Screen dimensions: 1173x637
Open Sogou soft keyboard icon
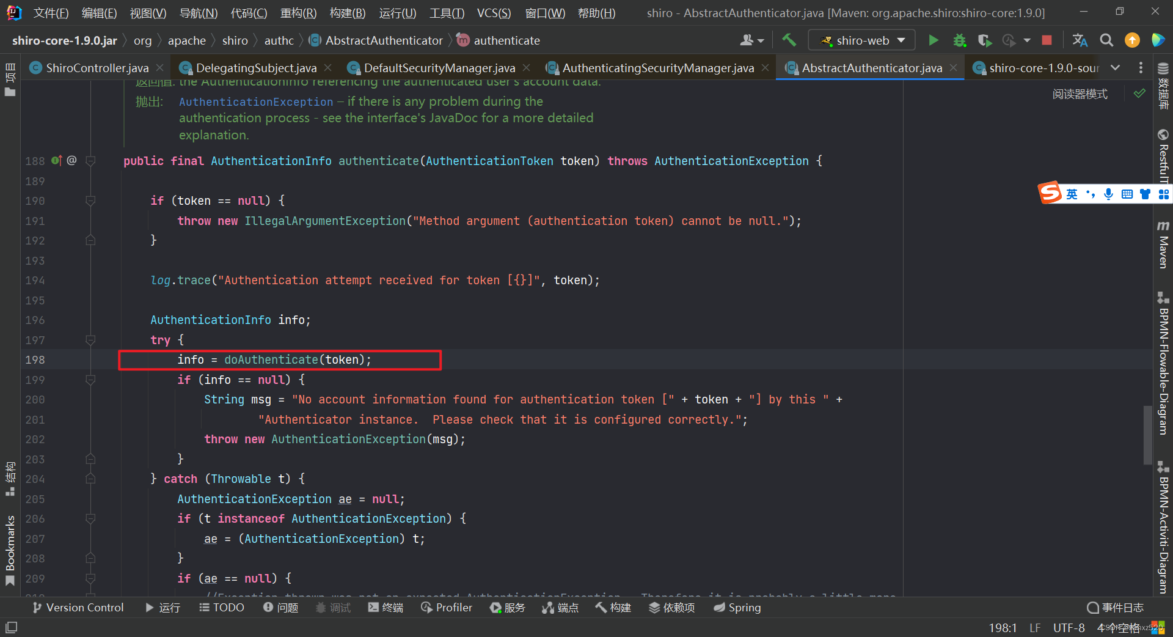[x=1127, y=194]
